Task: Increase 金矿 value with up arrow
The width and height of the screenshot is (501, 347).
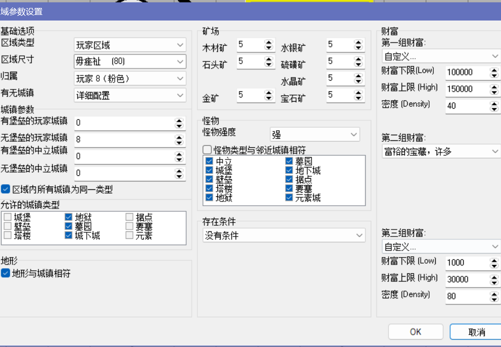Action: (x=269, y=92)
